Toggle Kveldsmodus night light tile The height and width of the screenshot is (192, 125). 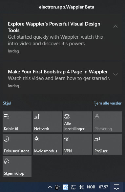pos(47,144)
